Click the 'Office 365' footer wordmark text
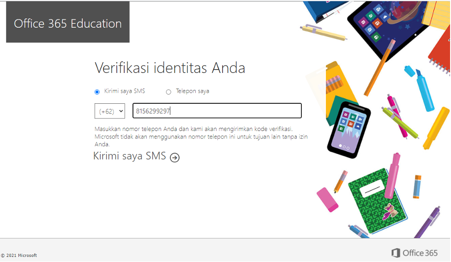451x262 pixels. [420, 253]
